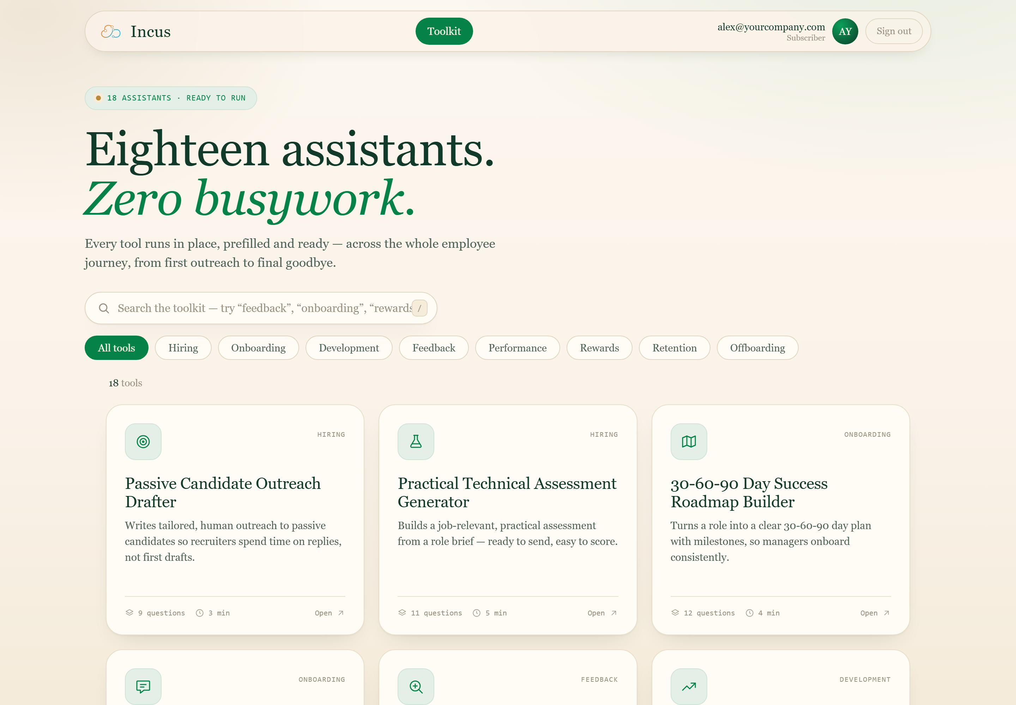Screen dimensions: 1016x705
Task: Show Performance tools only
Action: 517,348
